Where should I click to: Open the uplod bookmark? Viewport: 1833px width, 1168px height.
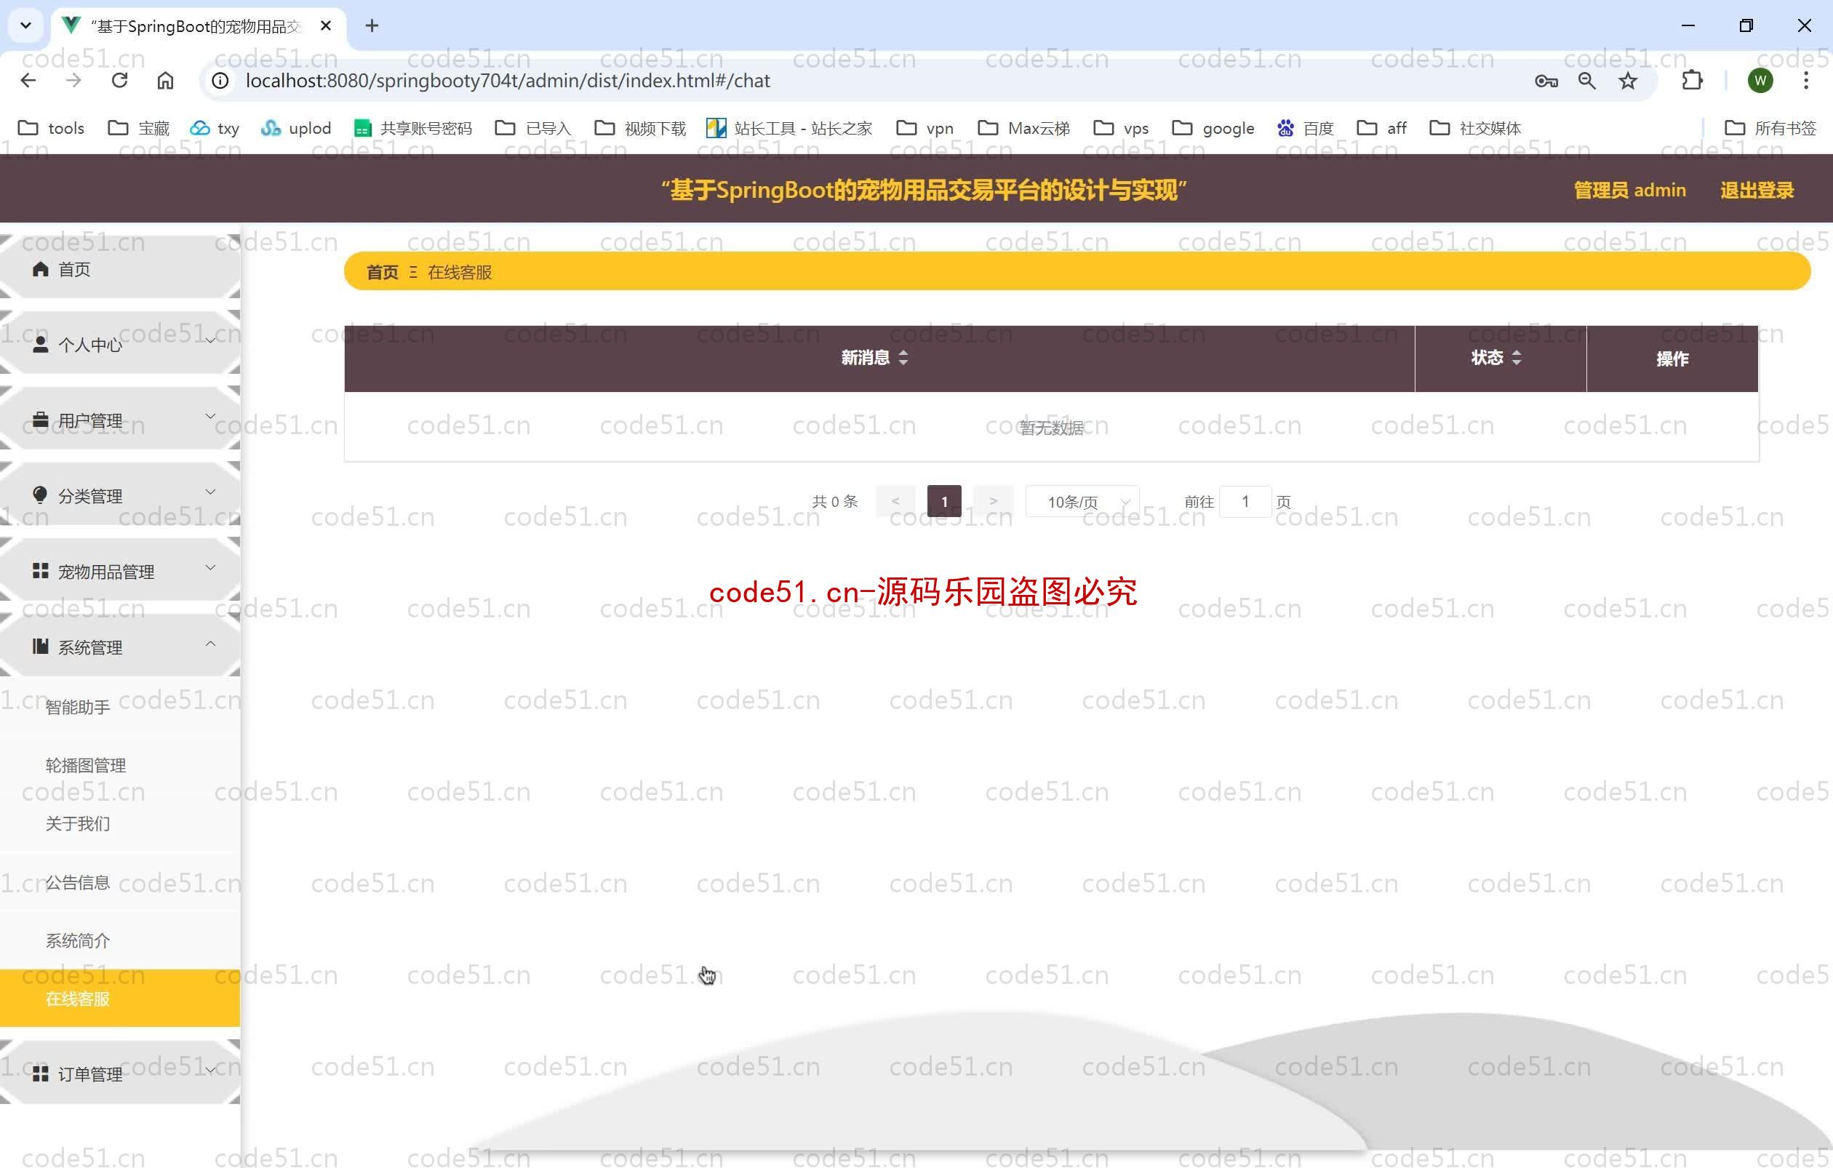295,128
